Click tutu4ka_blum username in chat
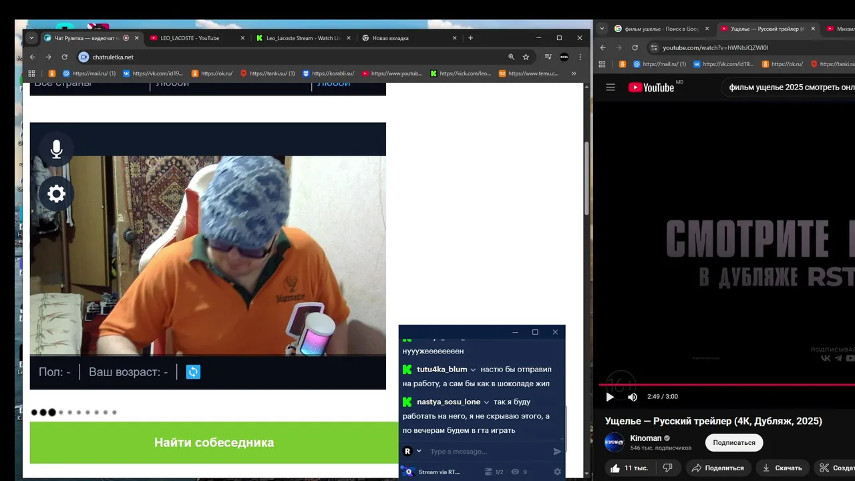 coord(442,369)
